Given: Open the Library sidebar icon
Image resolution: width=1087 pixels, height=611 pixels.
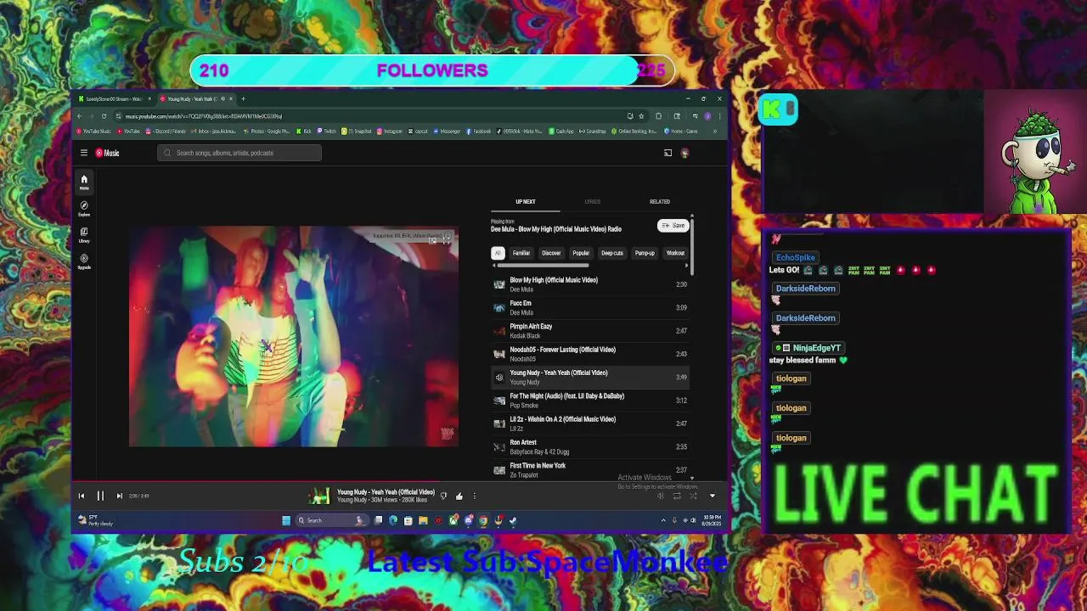Looking at the screenshot, I should click(84, 234).
